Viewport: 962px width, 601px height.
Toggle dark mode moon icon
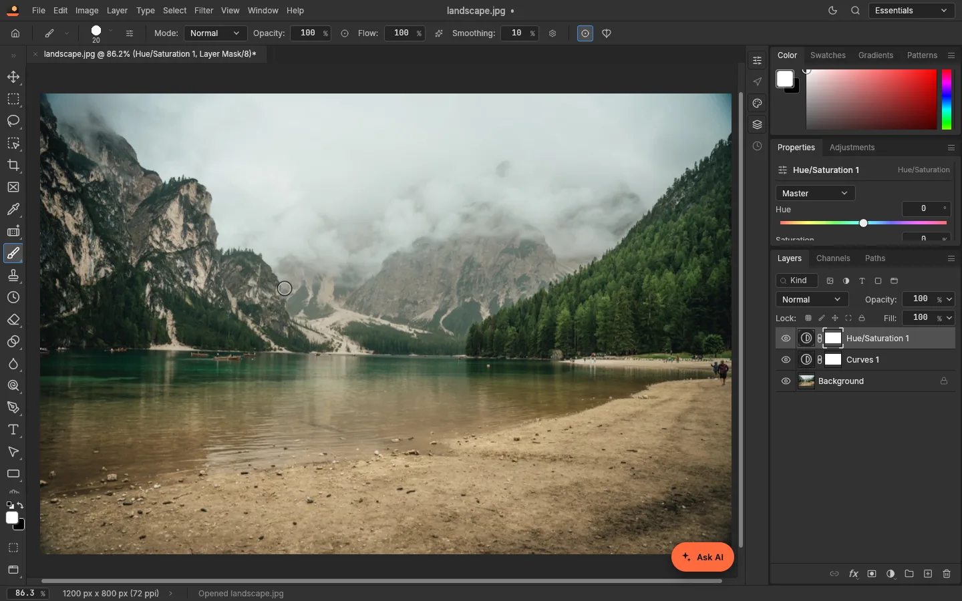[832, 11]
